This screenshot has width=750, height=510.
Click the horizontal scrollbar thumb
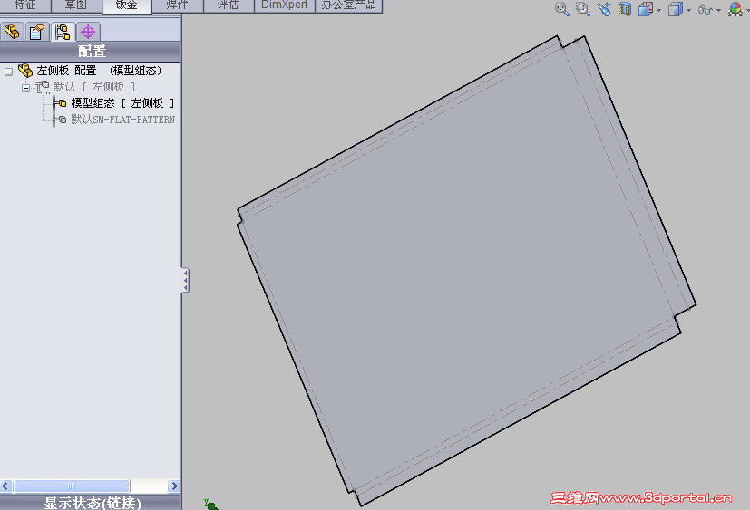[72, 486]
